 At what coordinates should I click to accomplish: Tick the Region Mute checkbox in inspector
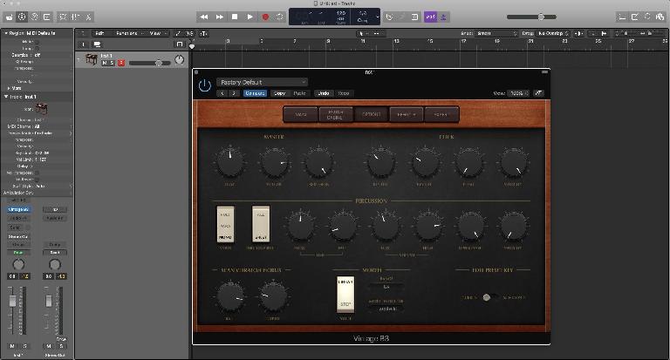[37, 42]
